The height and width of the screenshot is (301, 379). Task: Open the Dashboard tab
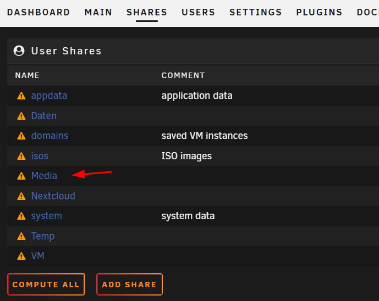[39, 12]
